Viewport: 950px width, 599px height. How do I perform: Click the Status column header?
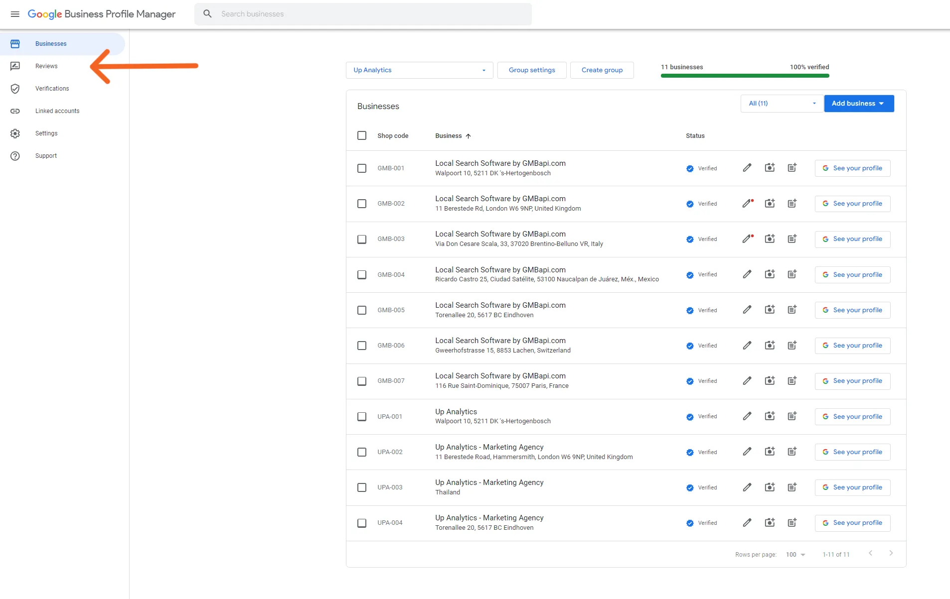pos(695,136)
